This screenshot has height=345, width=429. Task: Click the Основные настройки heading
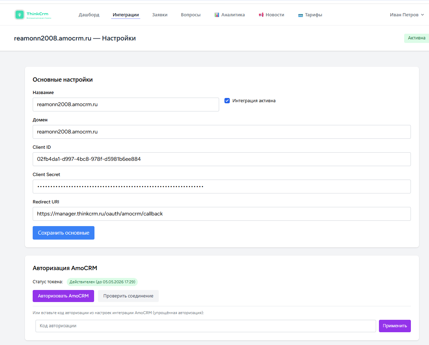tap(63, 80)
